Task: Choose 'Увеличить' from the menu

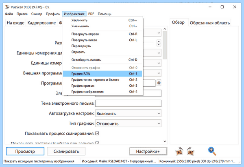Action: pos(102,20)
